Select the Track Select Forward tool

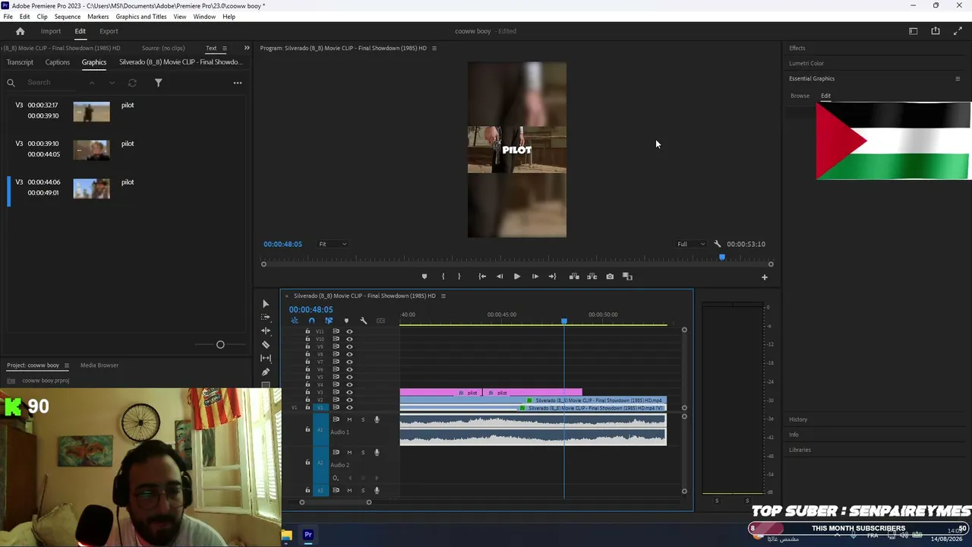265,317
